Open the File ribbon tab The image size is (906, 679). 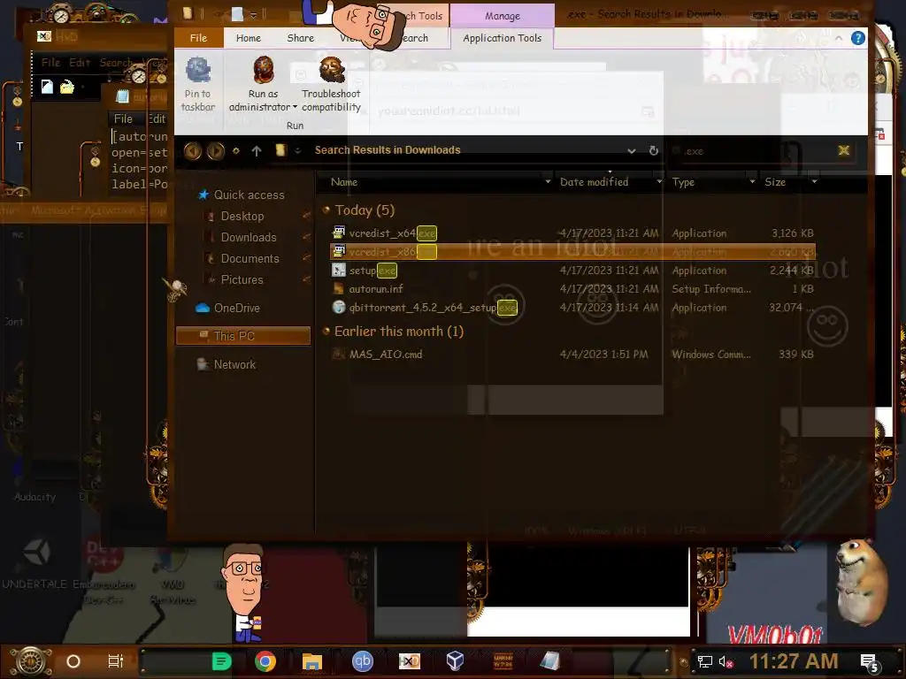click(198, 38)
